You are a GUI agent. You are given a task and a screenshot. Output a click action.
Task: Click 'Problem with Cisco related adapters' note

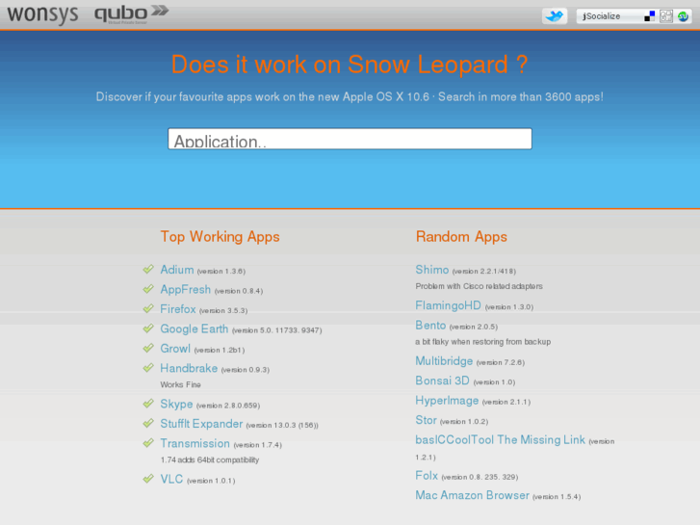tap(479, 286)
